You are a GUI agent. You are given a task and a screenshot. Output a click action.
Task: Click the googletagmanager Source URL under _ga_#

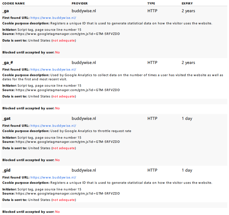[68, 90]
